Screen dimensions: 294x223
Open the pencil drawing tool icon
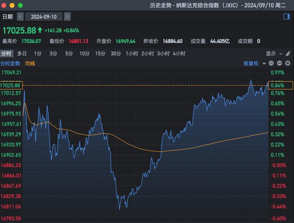pyautogui.click(x=288, y=54)
